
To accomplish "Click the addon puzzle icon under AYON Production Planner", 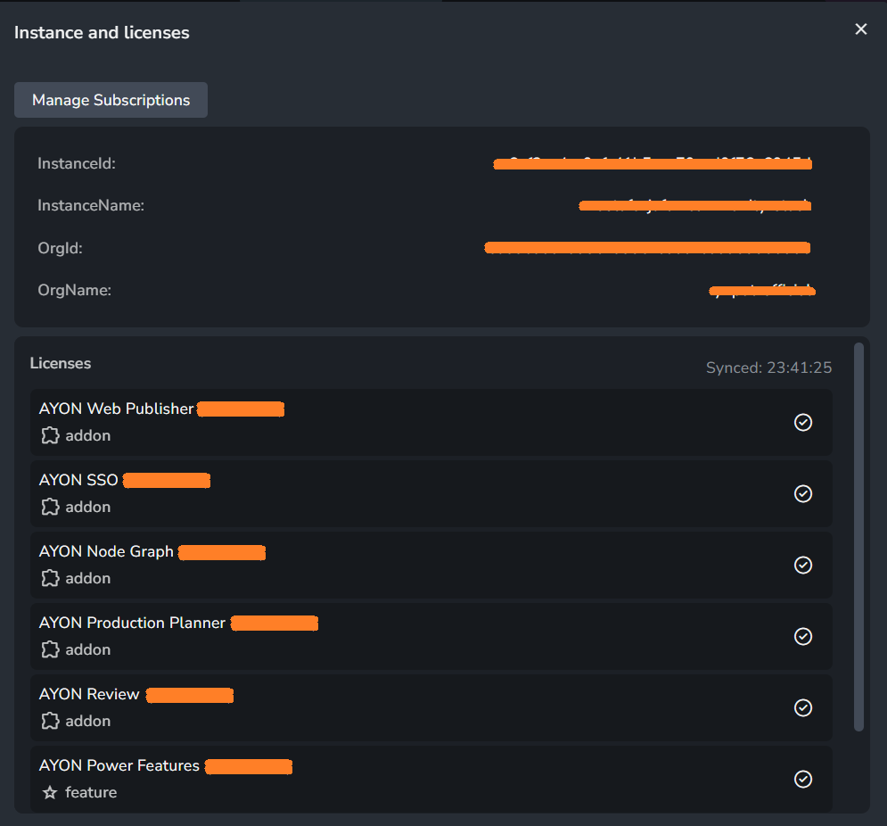I will pyautogui.click(x=50, y=649).
